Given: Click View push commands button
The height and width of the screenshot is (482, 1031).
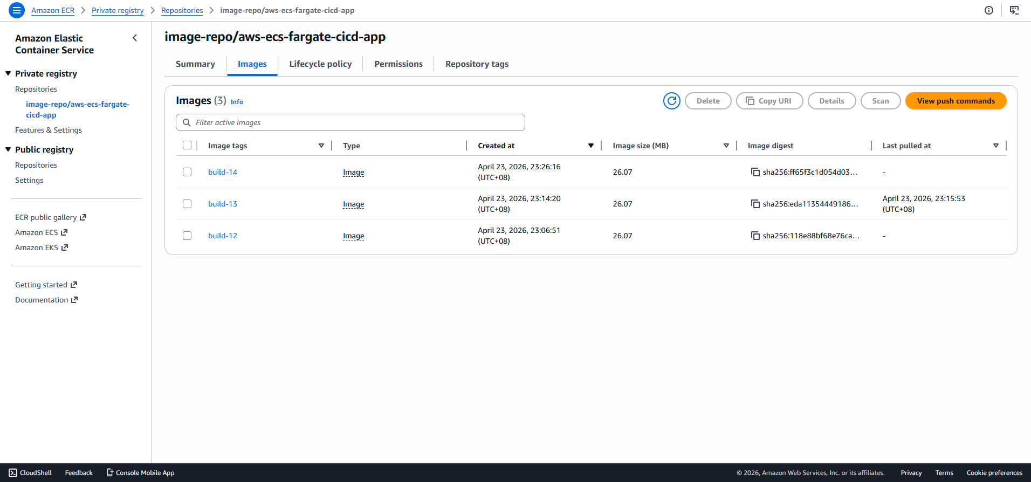Looking at the screenshot, I should click(x=956, y=101).
